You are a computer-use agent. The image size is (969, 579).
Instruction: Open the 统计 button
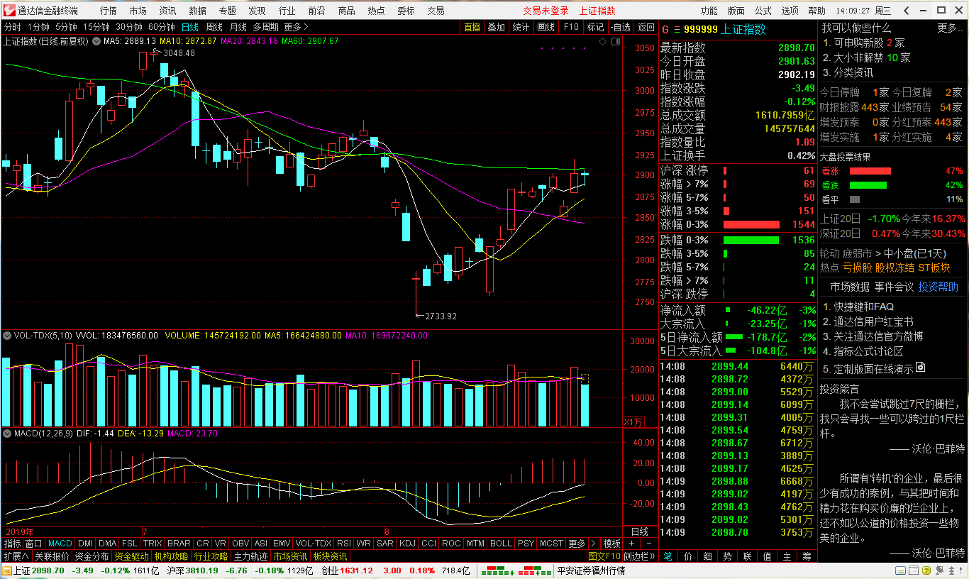coord(521,27)
